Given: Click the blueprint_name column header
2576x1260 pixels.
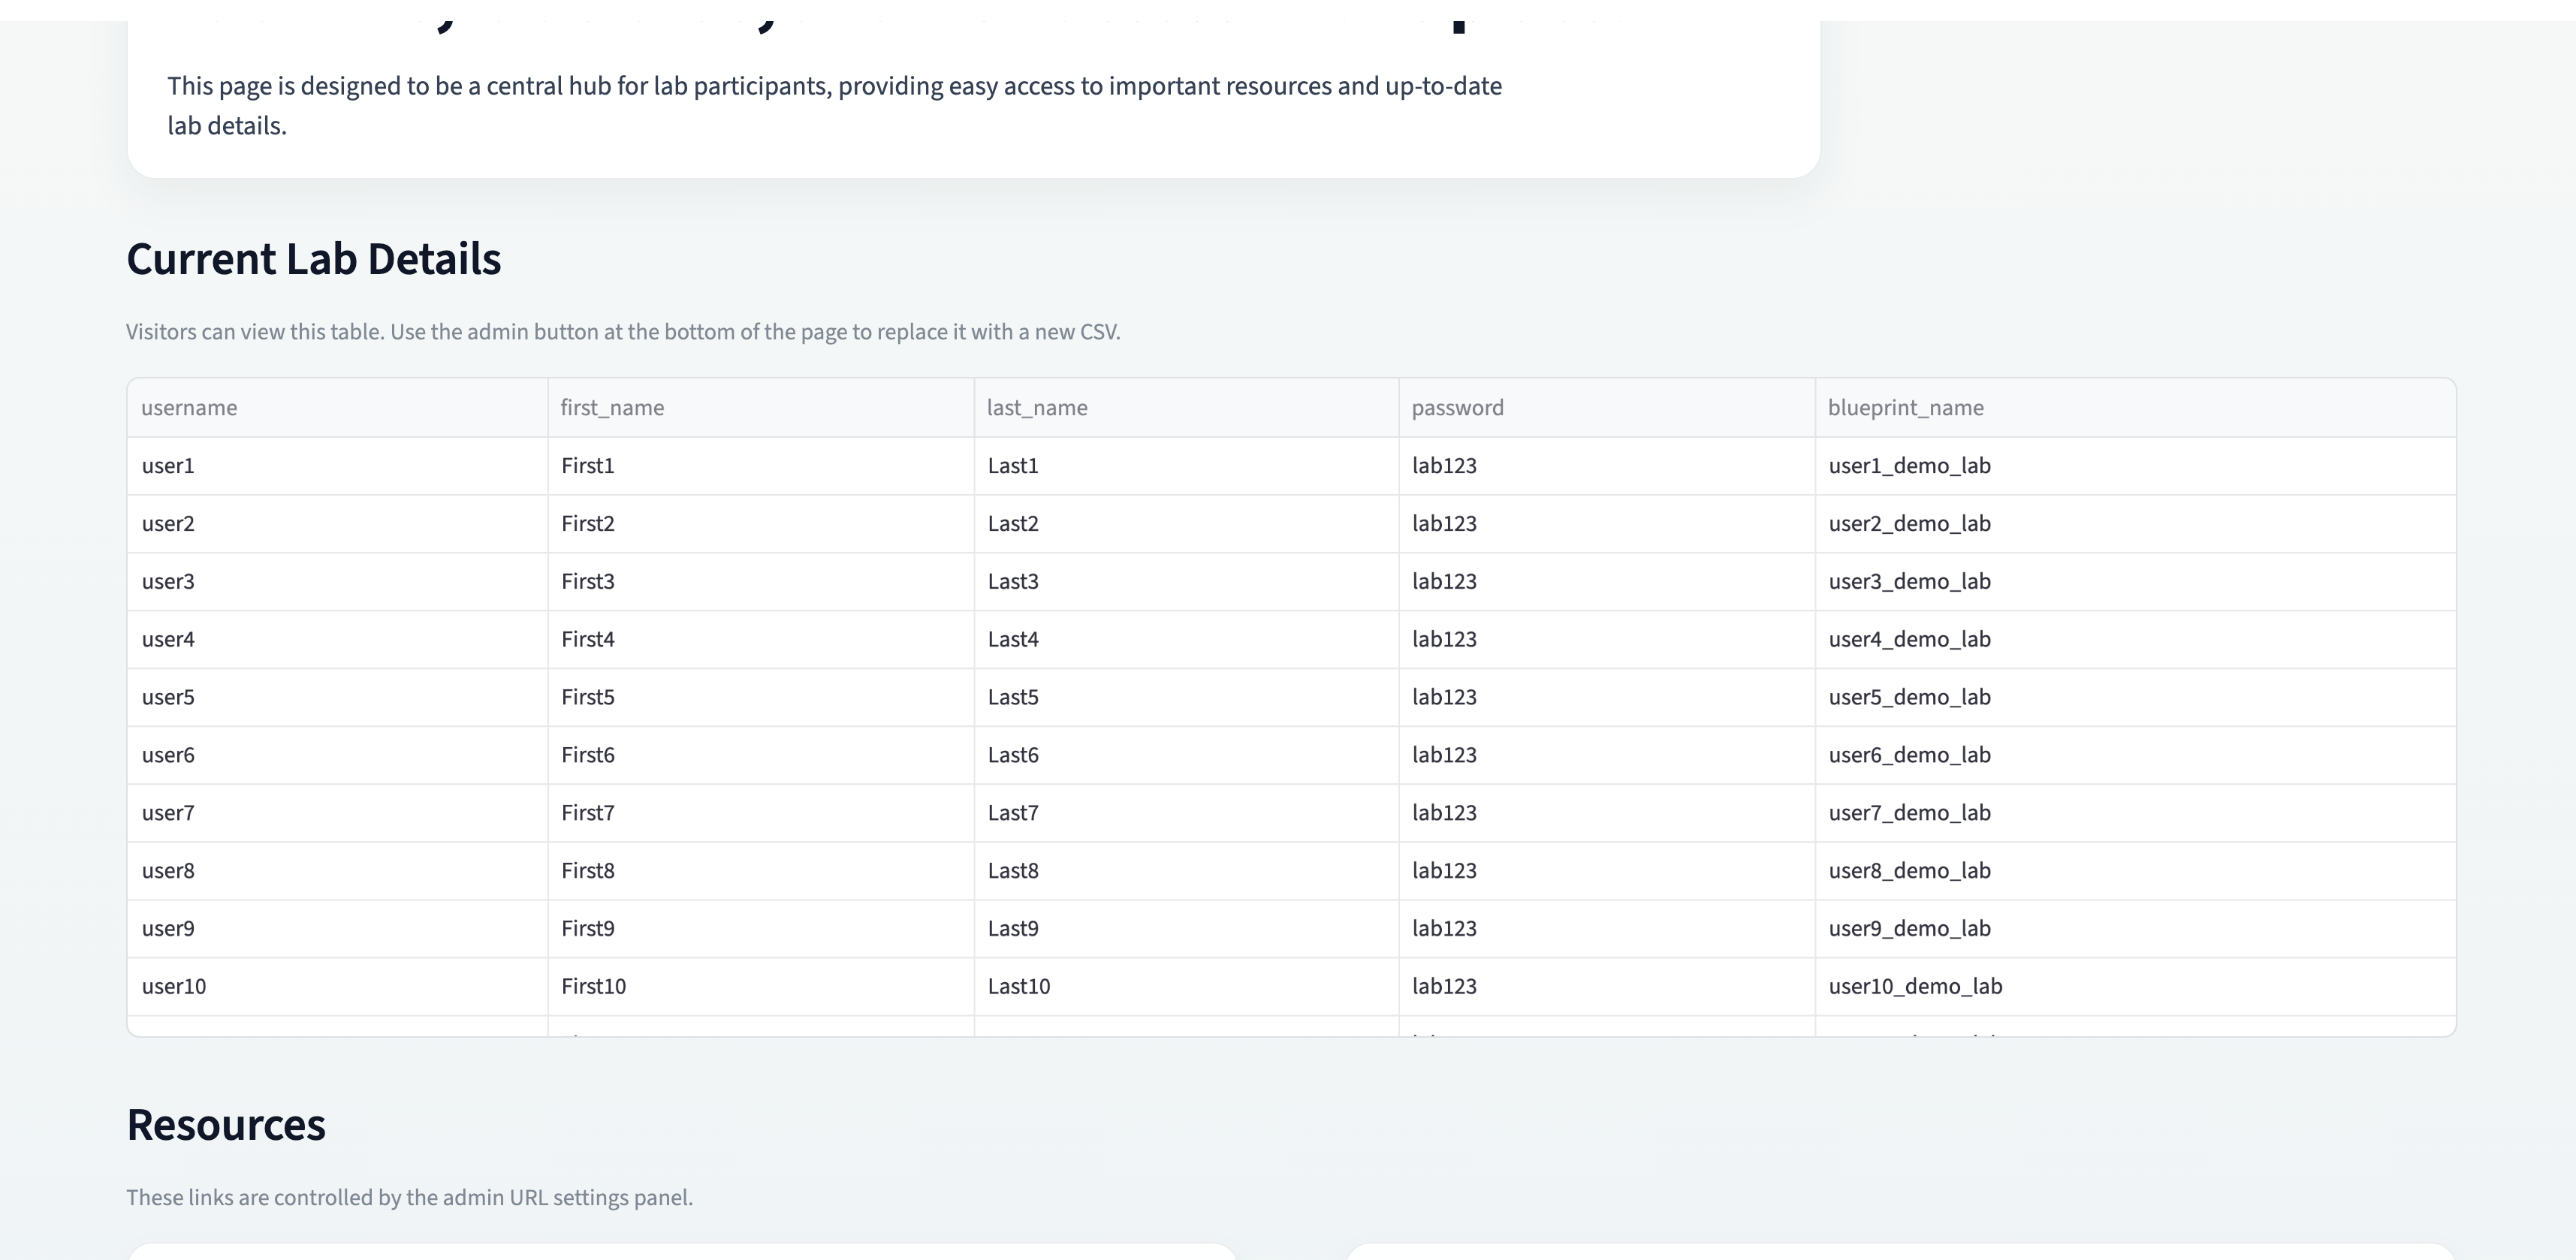Looking at the screenshot, I should [2135, 408].
